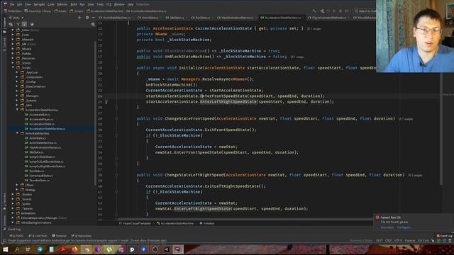Click the gutter marker on line 25
The height and width of the screenshot is (255, 454).
[106, 102]
